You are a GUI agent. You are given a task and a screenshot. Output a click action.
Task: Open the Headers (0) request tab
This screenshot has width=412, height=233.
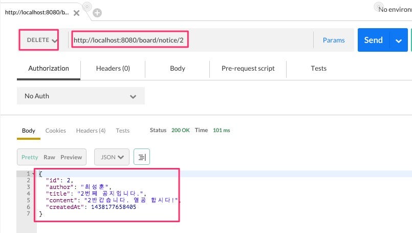coord(113,69)
